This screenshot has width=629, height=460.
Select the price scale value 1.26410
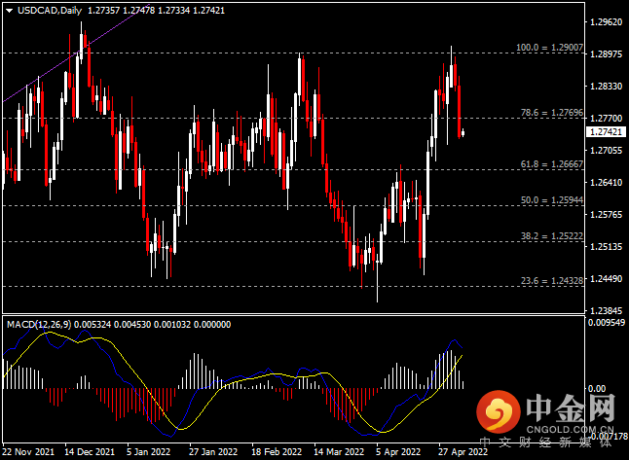pyautogui.click(x=607, y=182)
